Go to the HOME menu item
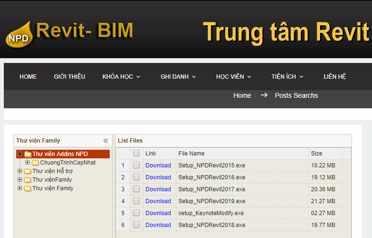 pos(28,77)
